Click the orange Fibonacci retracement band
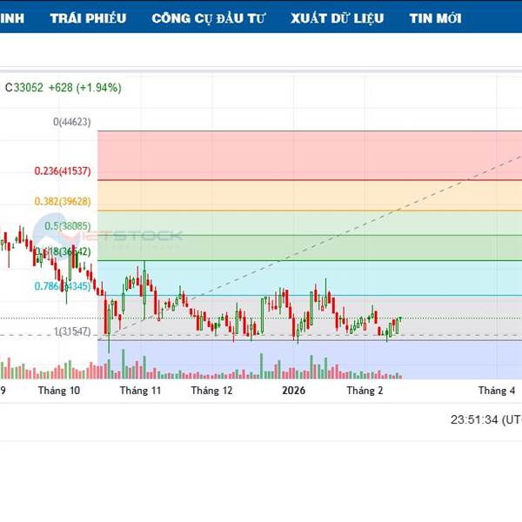This screenshot has height=522, width=522. point(304,195)
